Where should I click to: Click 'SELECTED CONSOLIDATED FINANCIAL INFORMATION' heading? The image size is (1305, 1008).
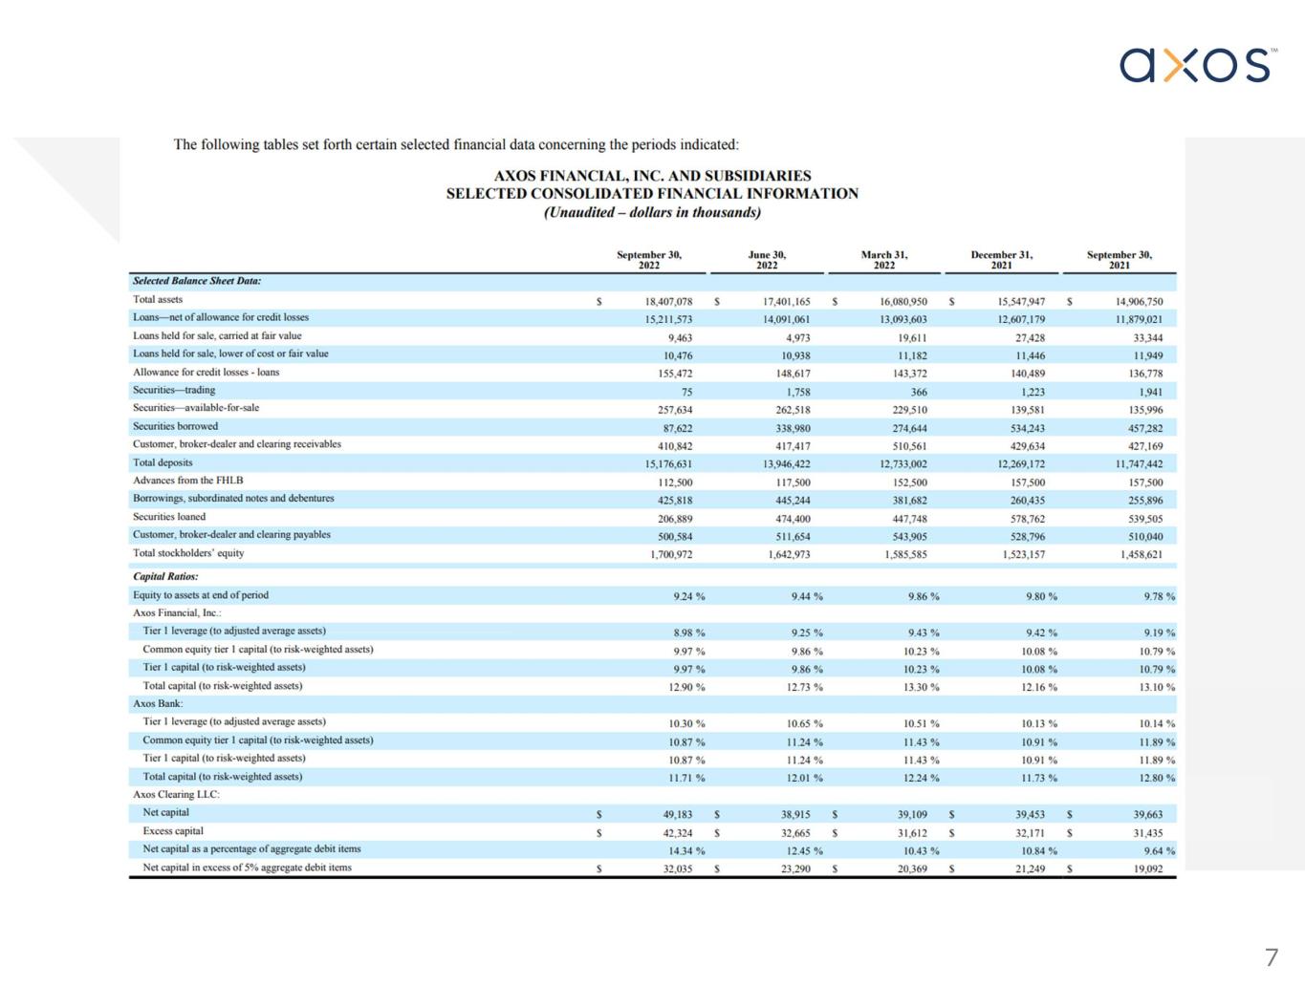(x=652, y=193)
